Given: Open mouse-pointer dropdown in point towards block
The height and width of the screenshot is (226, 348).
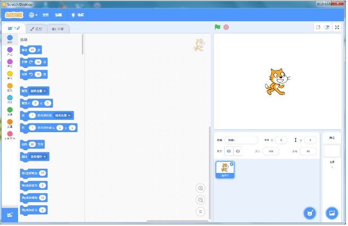Looking at the screenshot, I should tap(38, 157).
